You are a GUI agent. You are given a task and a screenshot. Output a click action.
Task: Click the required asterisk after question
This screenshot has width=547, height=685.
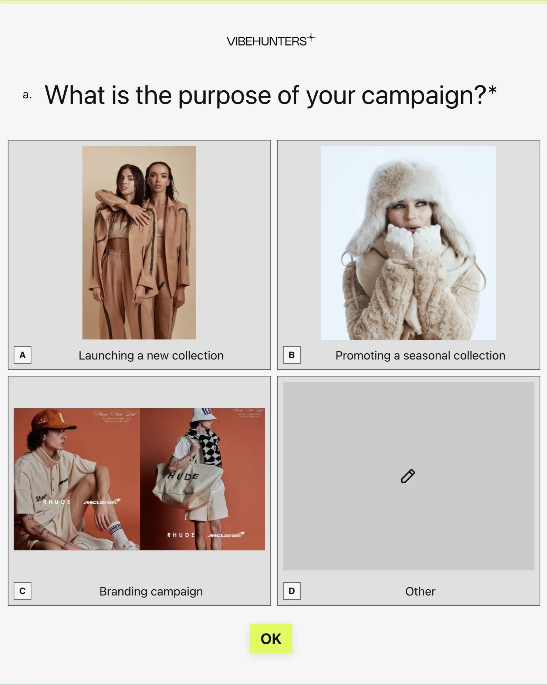(x=492, y=91)
